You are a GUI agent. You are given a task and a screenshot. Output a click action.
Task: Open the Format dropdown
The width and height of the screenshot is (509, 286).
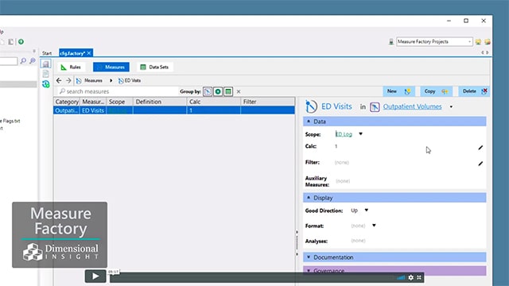coord(374,226)
